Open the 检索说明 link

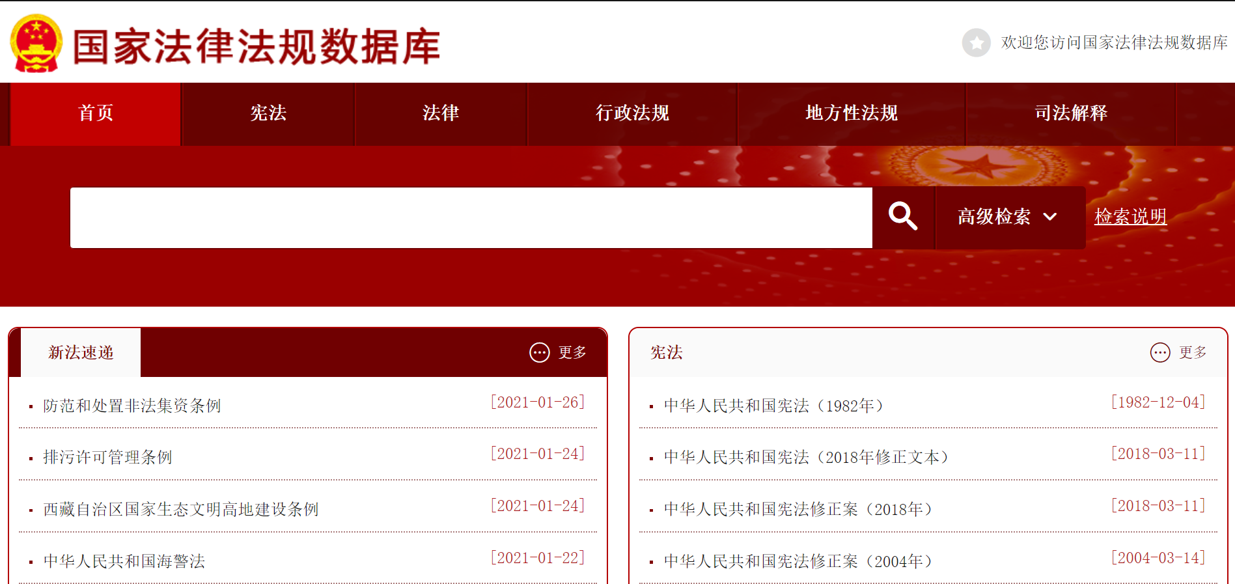tap(1131, 216)
